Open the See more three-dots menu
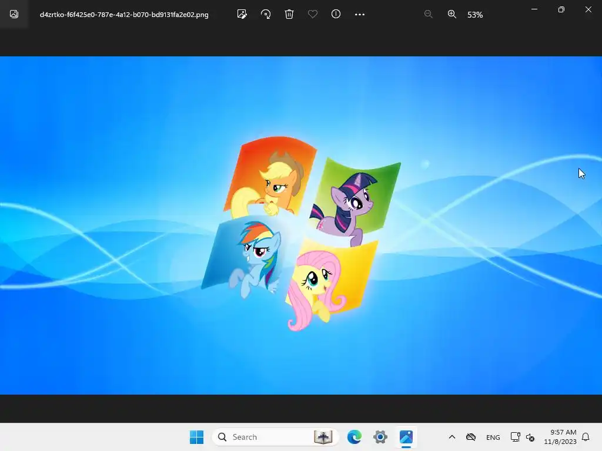 [360, 14]
